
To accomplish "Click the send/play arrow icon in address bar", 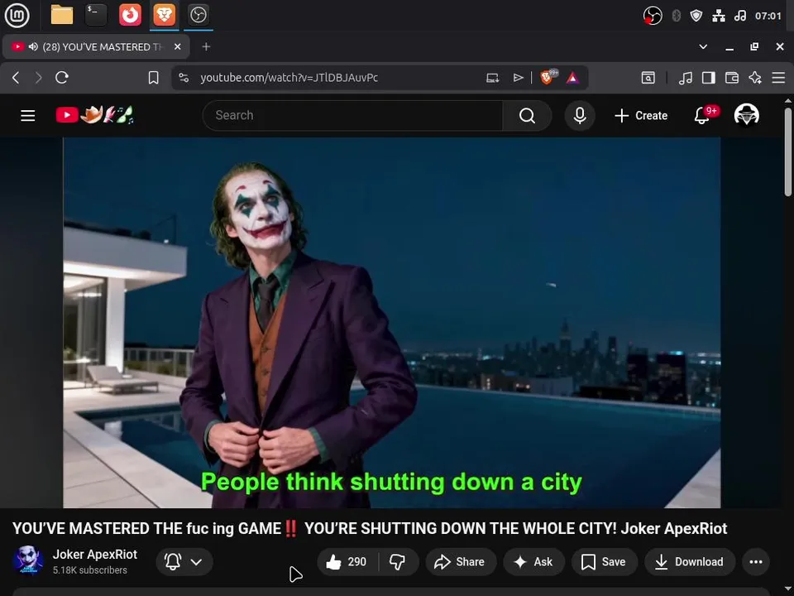I will (518, 78).
